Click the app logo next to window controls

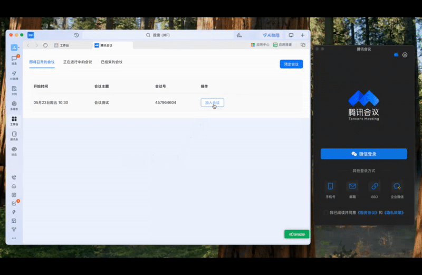[31, 35]
